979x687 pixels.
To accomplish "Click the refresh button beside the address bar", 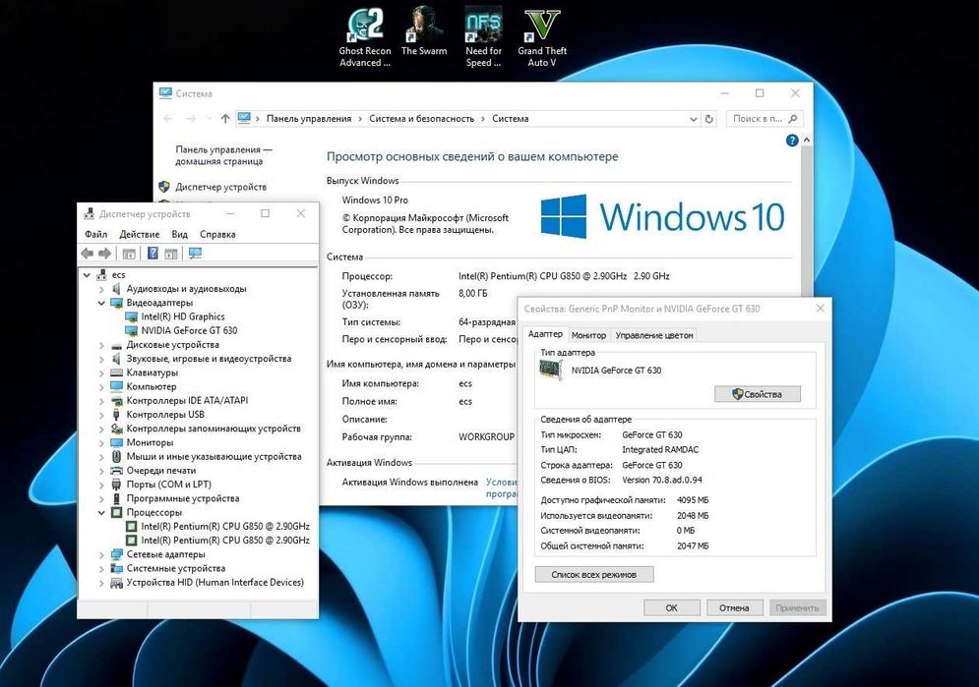I will [708, 119].
